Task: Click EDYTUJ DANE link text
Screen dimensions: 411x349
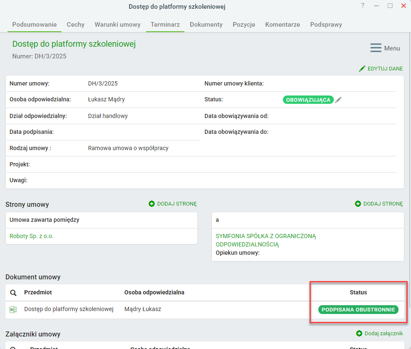Action: tap(385, 69)
